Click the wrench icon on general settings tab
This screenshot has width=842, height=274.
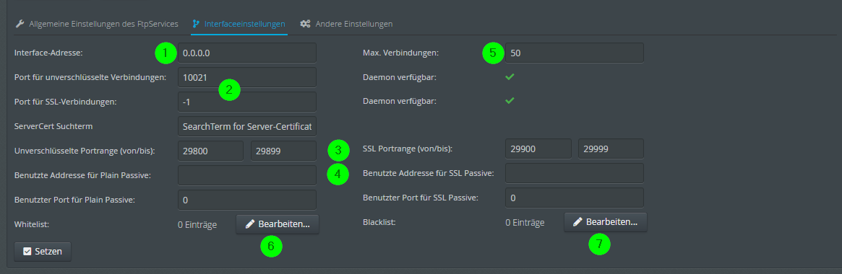tap(20, 24)
